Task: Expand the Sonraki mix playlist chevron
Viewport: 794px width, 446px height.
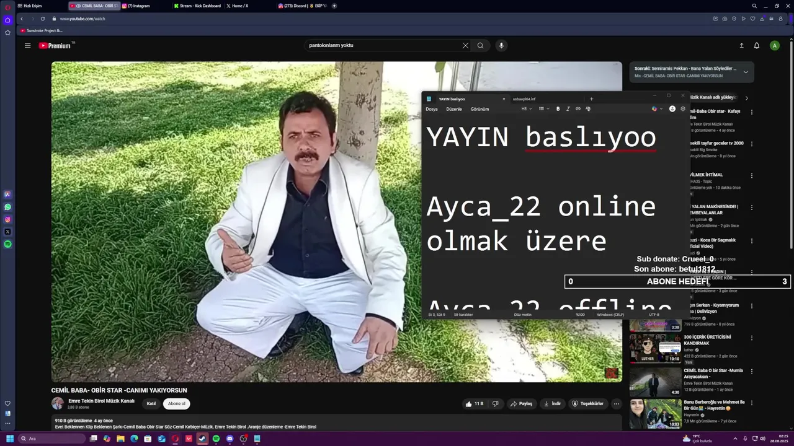Action: (x=746, y=72)
